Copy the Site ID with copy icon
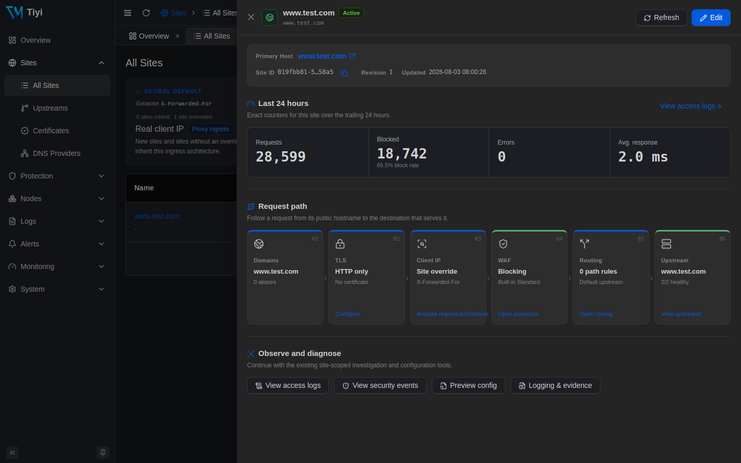741x463 pixels. (x=344, y=73)
